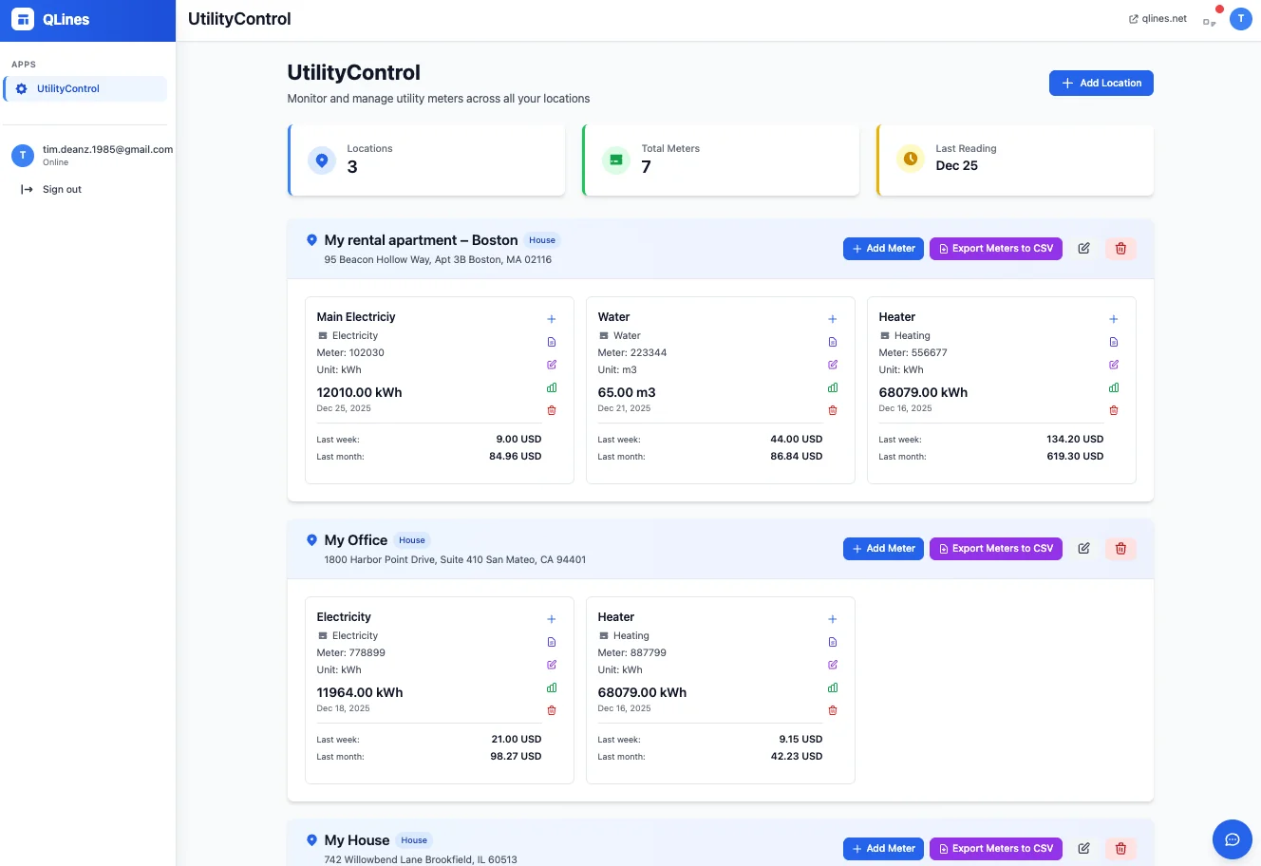Click the Locations summary card
The image size is (1261, 866).
pyautogui.click(x=426, y=160)
